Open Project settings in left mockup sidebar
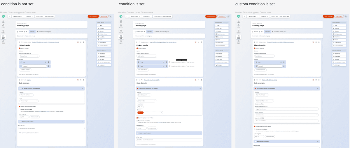The image size is (350, 148). click(x=3, y=42)
